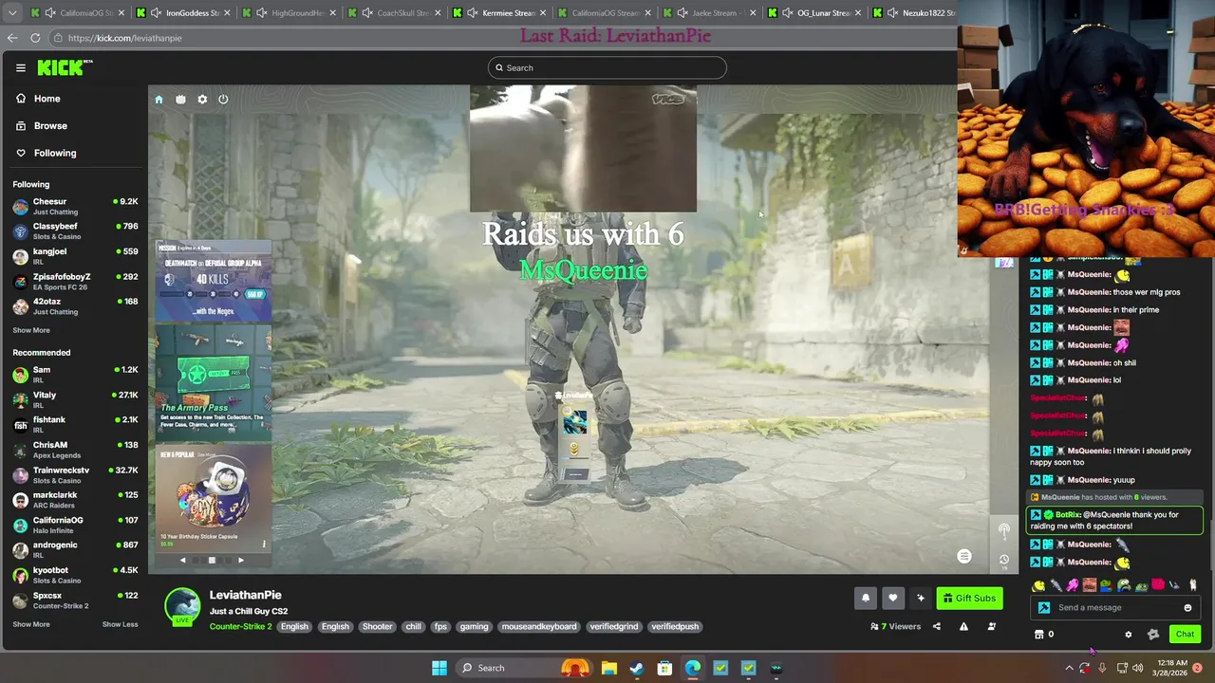The image size is (1215, 683).
Task: Unmute the OG_Lunar tab audio
Action: click(x=788, y=13)
